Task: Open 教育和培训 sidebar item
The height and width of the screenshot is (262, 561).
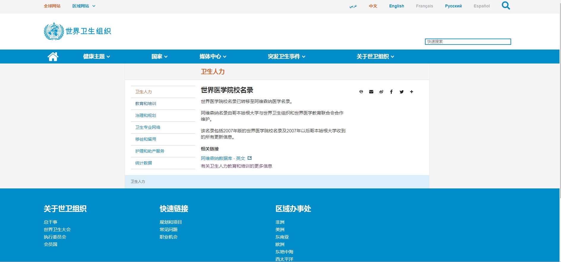Action: tap(163, 104)
